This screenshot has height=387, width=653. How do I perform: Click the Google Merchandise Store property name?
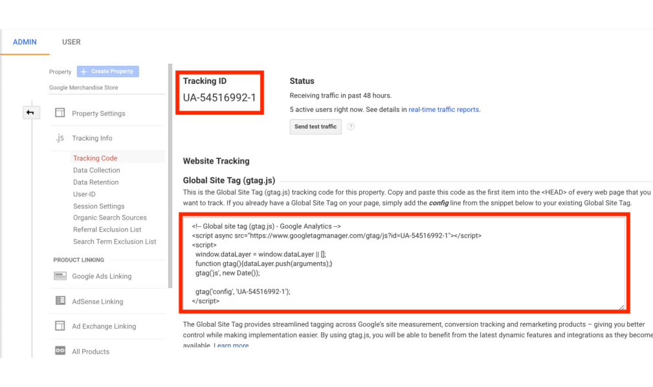click(x=83, y=88)
